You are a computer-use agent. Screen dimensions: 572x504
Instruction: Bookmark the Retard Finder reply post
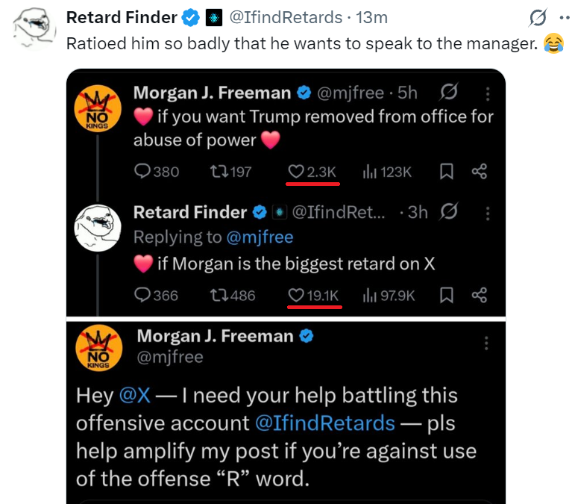(447, 295)
